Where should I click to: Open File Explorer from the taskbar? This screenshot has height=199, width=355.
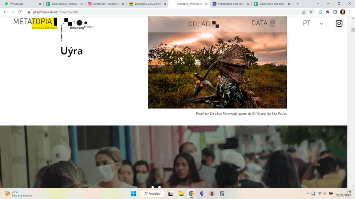pyautogui.click(x=181, y=193)
